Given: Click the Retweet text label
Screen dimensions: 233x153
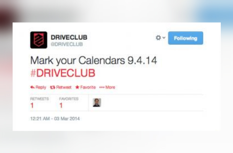Looking at the screenshot, I should tap(64, 87).
